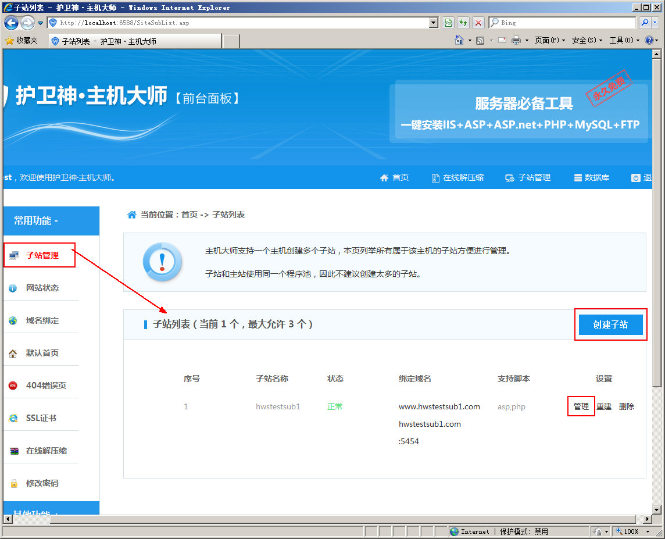Click 管理 link for hwstestsub1

pyautogui.click(x=581, y=406)
